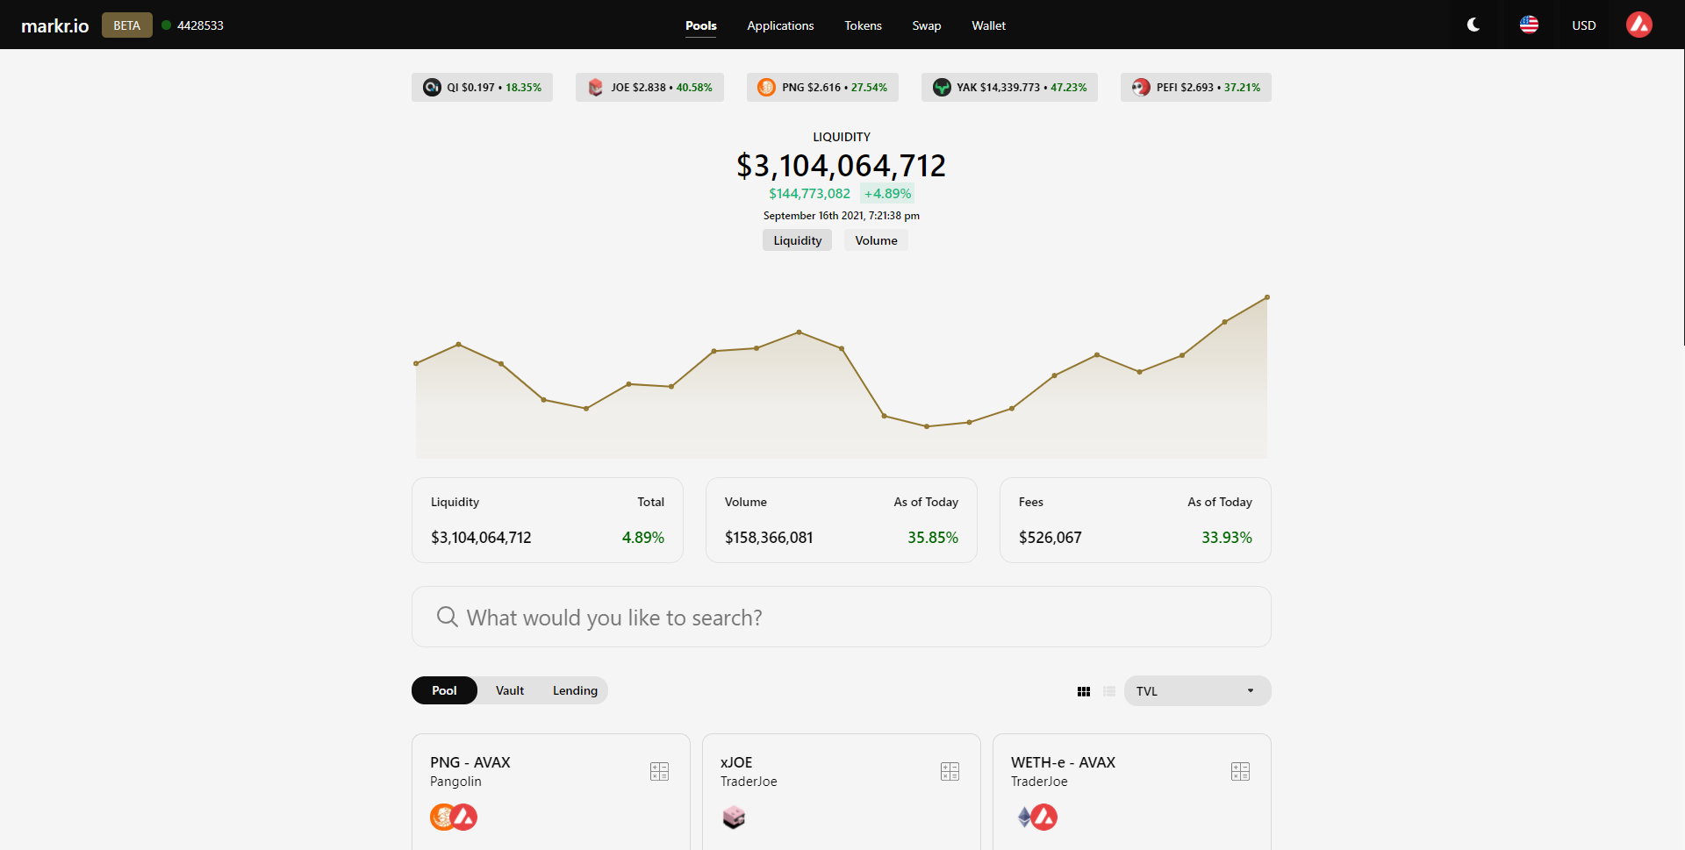Toggle dark mode with the moon icon
This screenshot has height=850, width=1685.
(x=1473, y=25)
